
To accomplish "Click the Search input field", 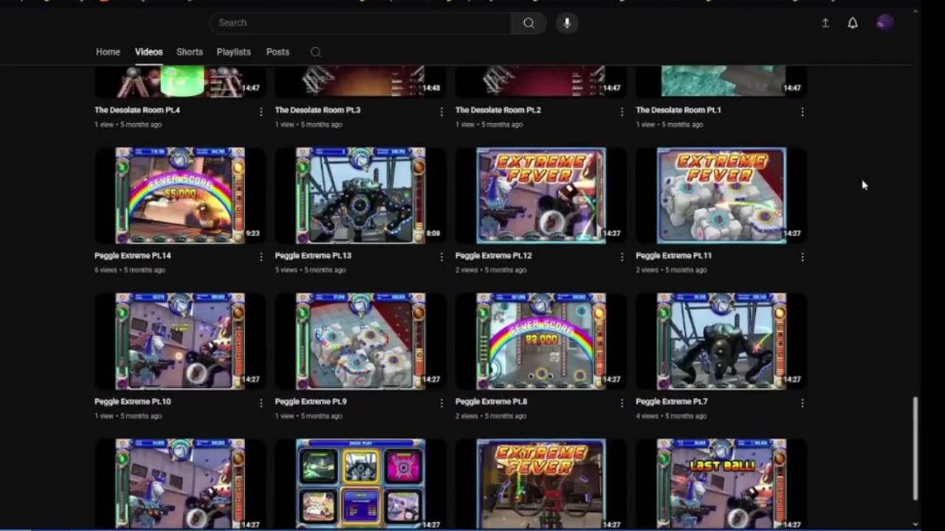I will tap(360, 23).
